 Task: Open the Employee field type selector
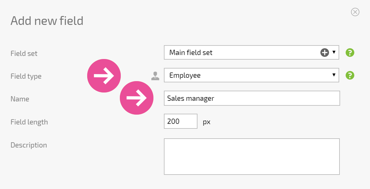pyautogui.click(x=251, y=75)
